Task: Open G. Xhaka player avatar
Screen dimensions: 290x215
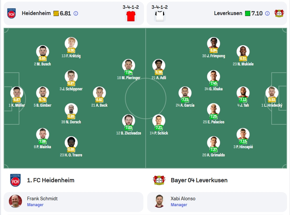Action: point(214,77)
